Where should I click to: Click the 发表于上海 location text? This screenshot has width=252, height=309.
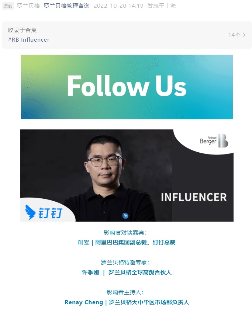162,6
